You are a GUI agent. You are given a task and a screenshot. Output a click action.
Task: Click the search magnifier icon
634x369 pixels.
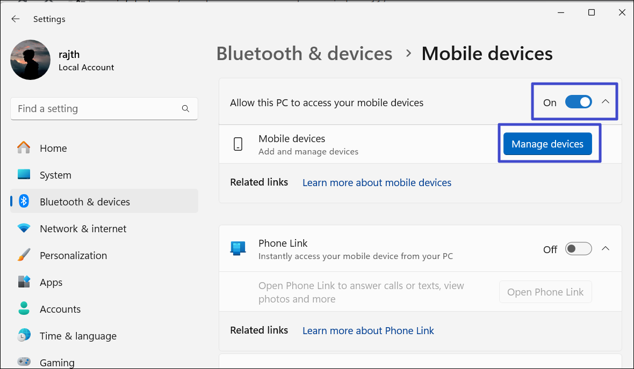185,108
